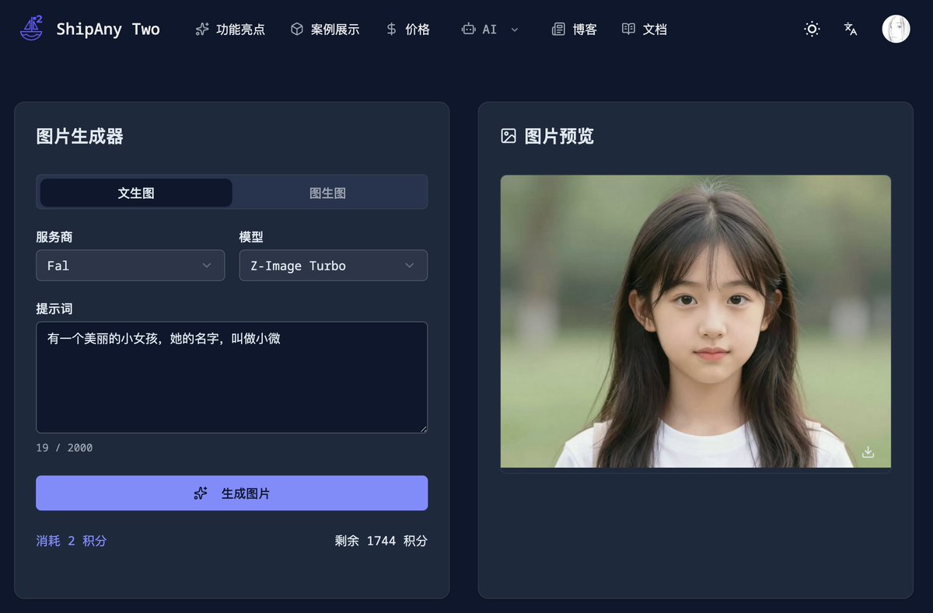Image resolution: width=933 pixels, height=613 pixels.
Task: Open the 服务商 Fal dropdown
Action: coord(131,266)
